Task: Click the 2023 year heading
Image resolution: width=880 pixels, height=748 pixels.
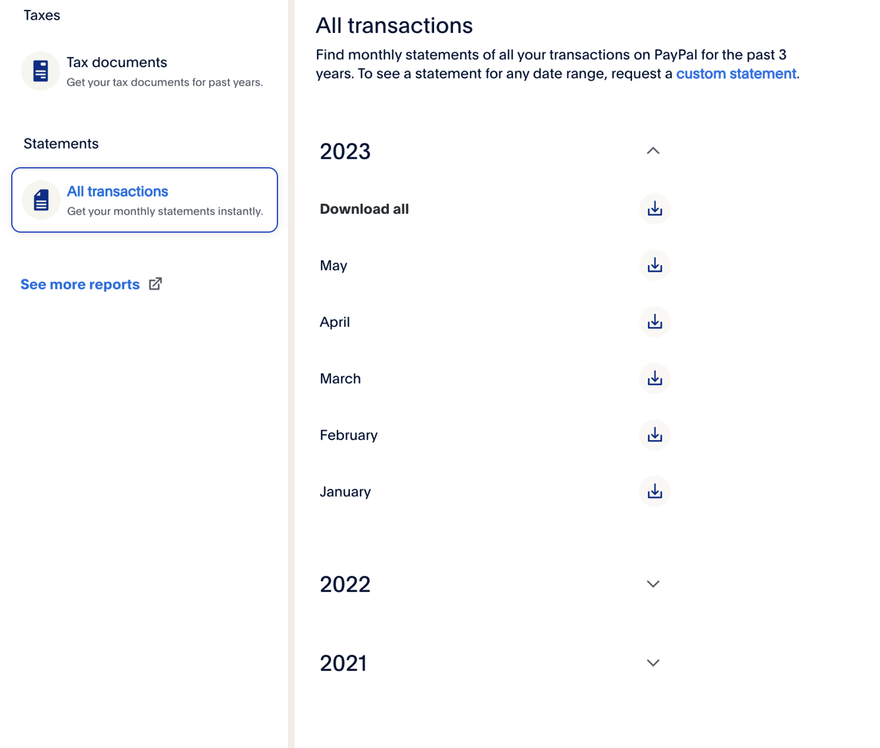Action: click(x=345, y=152)
